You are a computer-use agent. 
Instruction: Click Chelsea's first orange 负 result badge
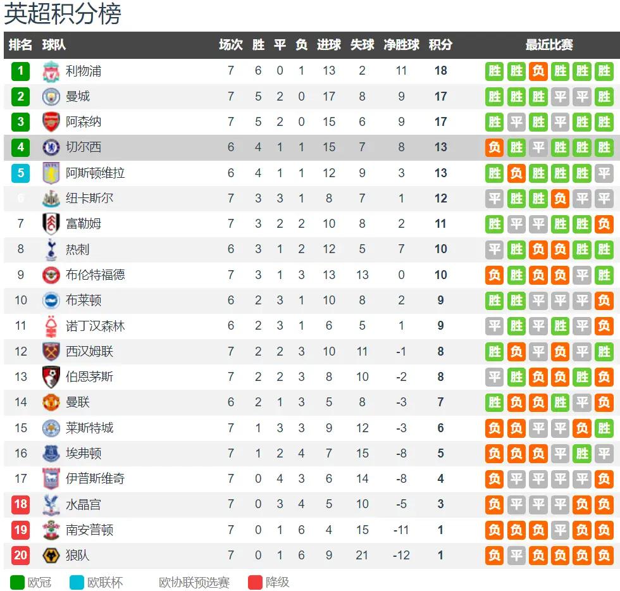pyautogui.click(x=494, y=147)
